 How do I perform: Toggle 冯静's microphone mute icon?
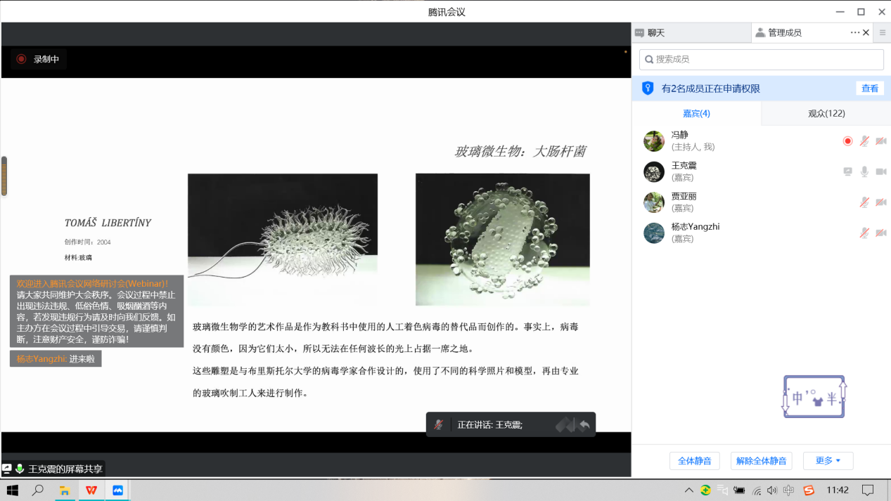864,141
